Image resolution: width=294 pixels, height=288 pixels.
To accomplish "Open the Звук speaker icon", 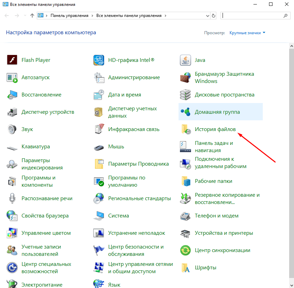I will pyautogui.click(x=12, y=129).
